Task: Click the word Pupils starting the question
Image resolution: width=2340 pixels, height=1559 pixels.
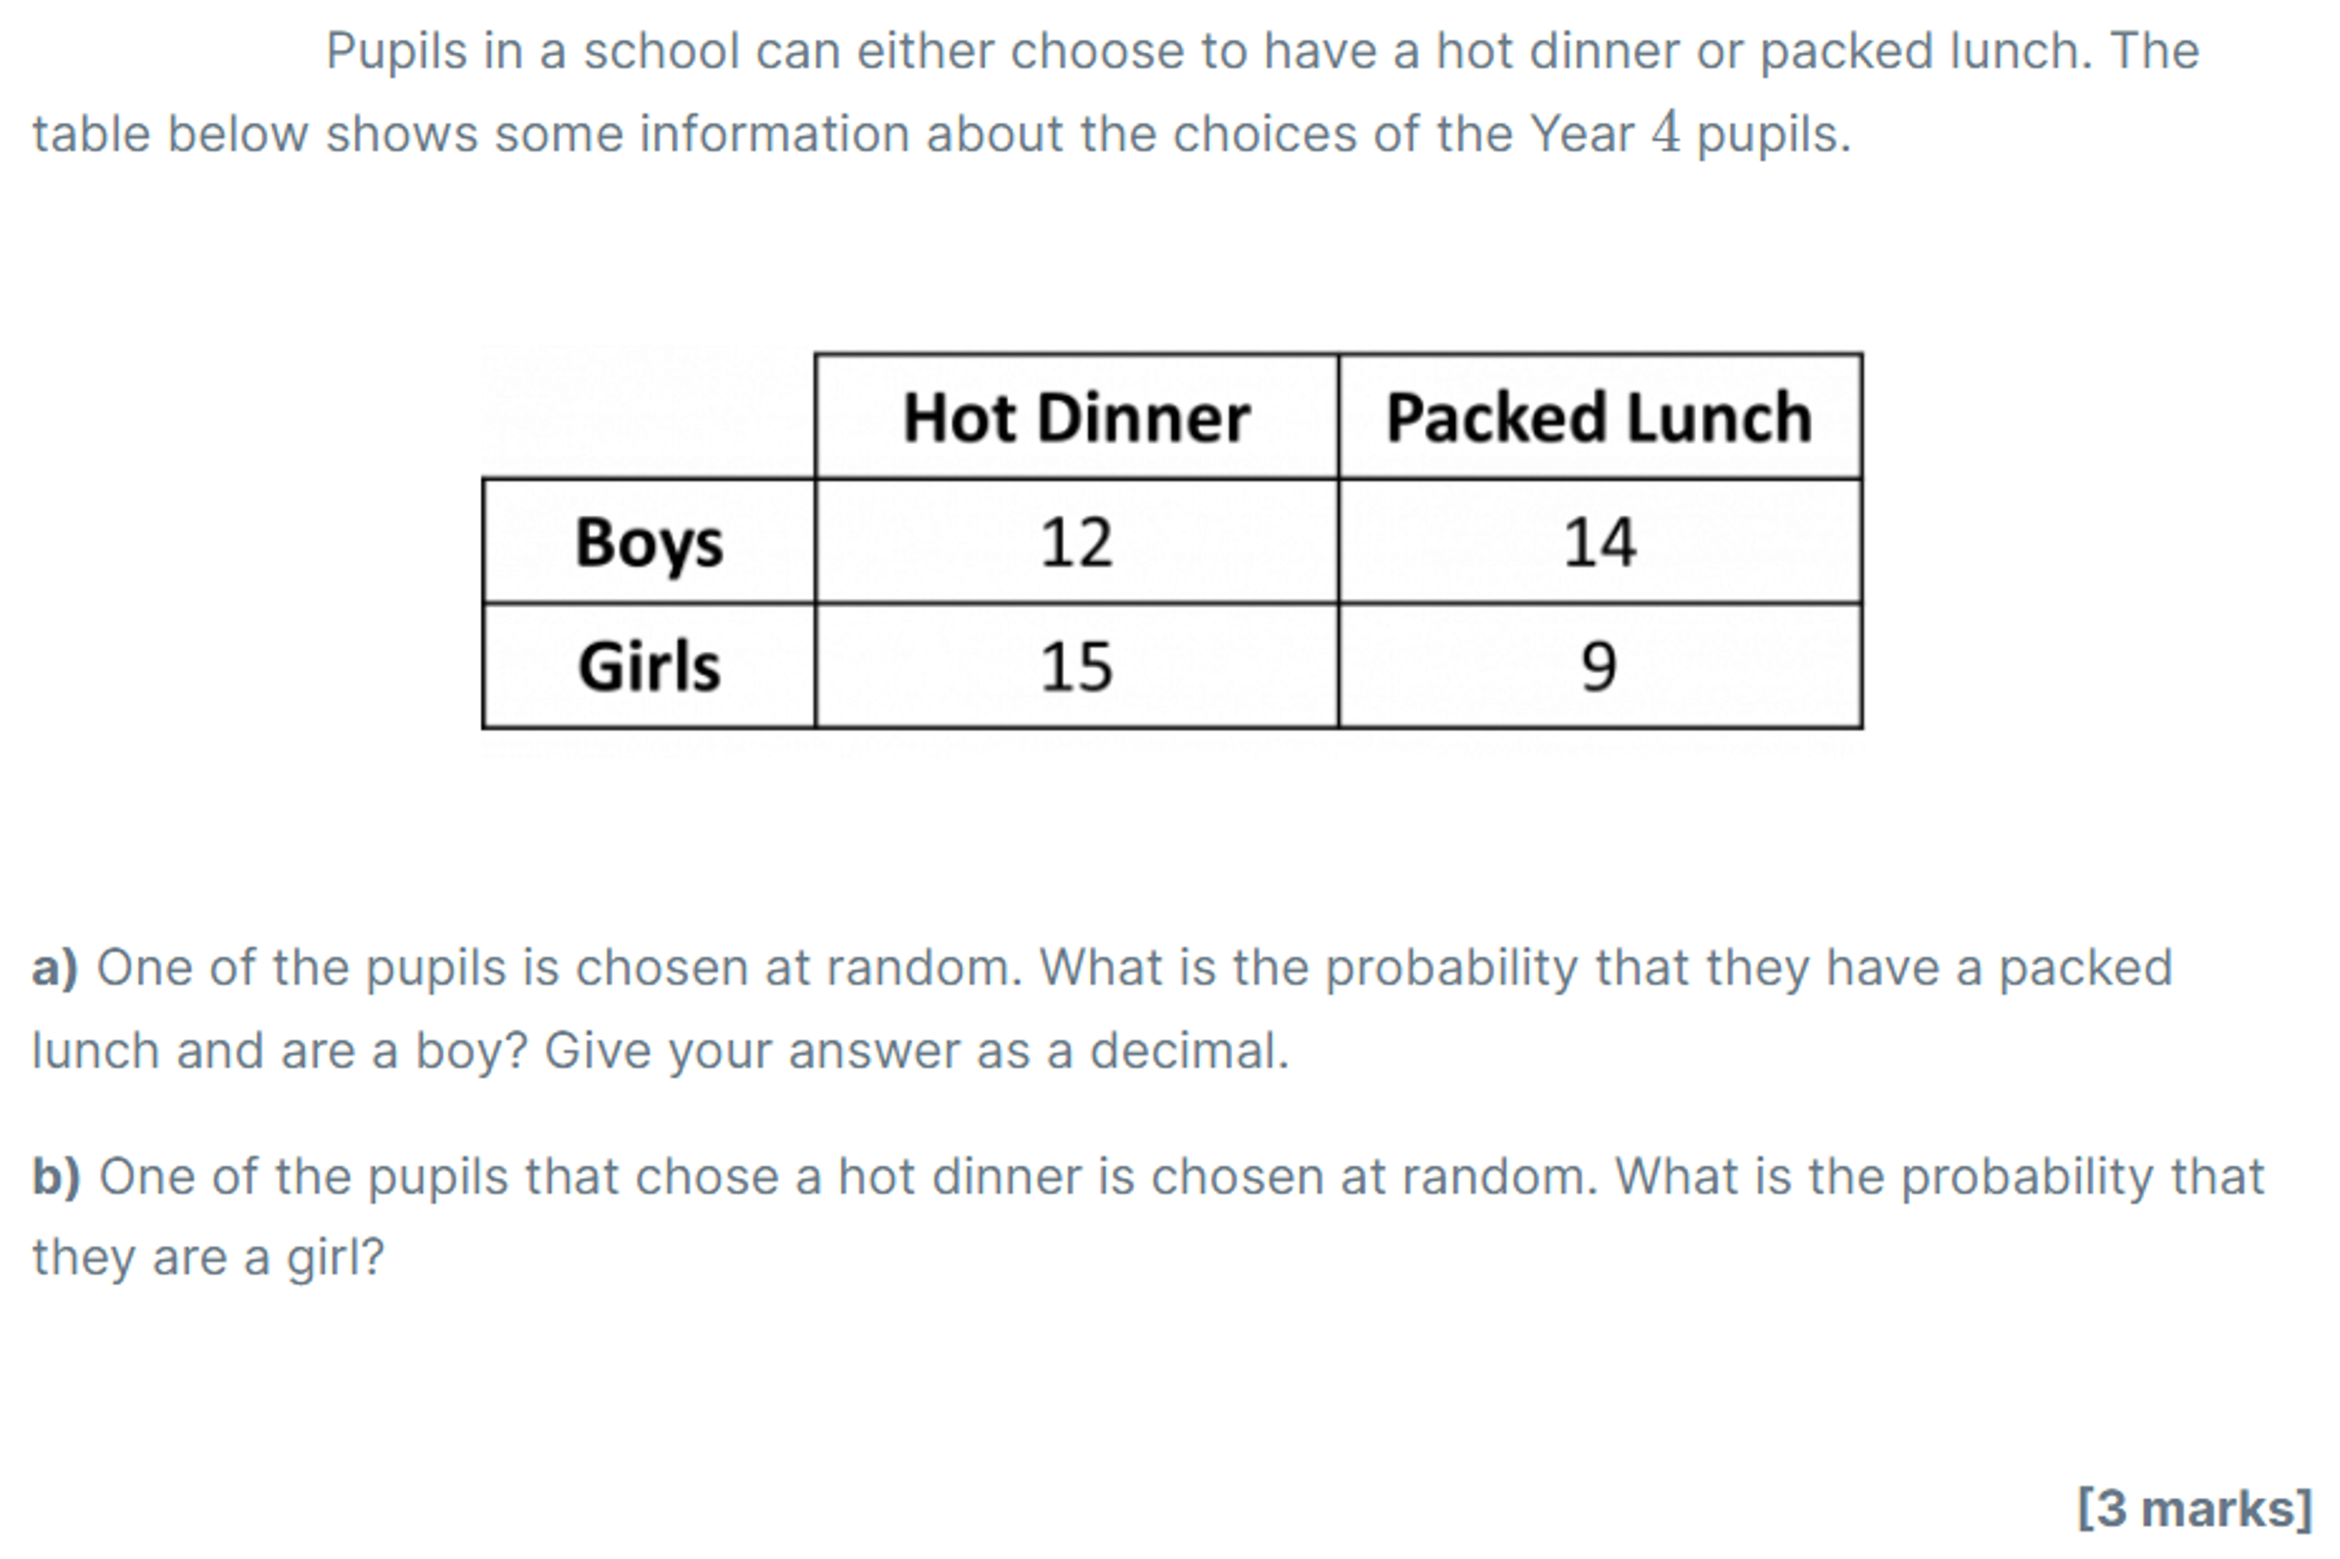Action: pyautogui.click(x=396, y=51)
